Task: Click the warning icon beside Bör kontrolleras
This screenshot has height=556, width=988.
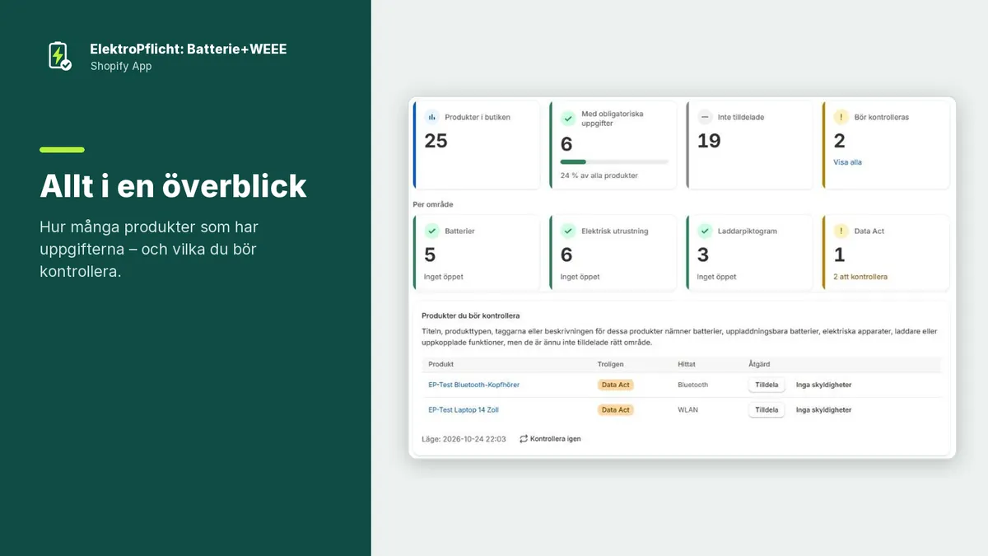Action: point(841,117)
